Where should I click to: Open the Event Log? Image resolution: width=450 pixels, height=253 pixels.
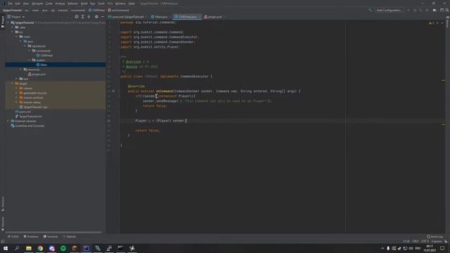point(435,237)
